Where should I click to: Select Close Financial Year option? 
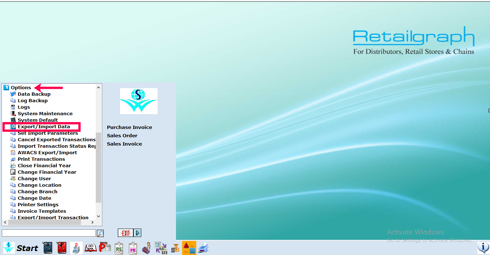[x=44, y=165]
